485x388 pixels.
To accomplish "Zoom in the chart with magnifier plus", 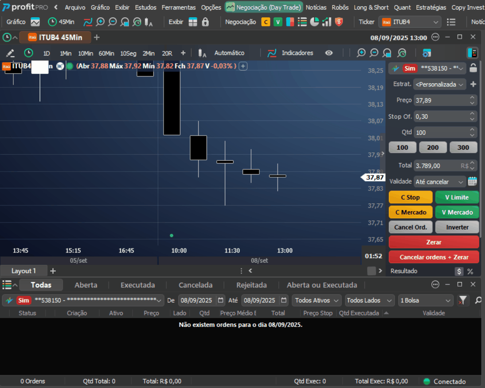I will pos(361,53).
